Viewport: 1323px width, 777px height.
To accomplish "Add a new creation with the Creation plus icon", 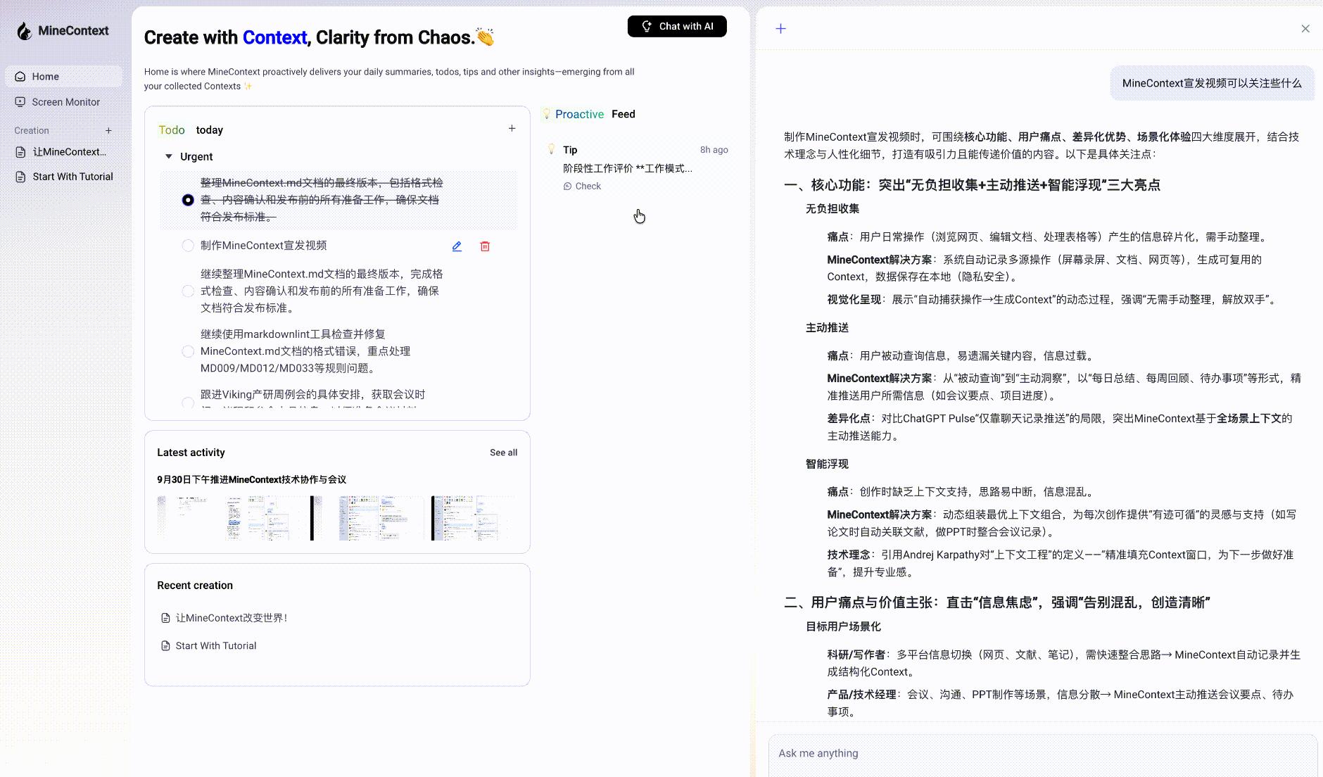I will (109, 130).
